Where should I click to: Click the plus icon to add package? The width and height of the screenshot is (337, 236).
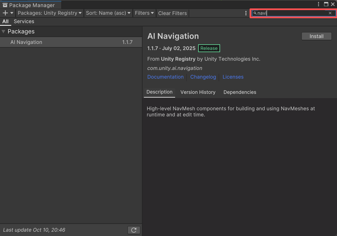pos(5,13)
